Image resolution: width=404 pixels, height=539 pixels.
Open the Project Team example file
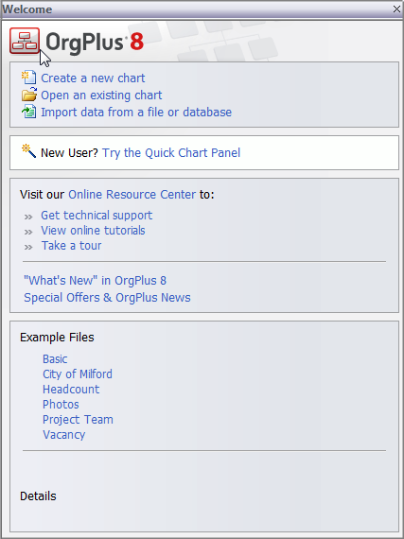point(78,420)
